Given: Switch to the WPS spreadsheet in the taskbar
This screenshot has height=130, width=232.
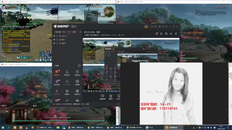Looking at the screenshot, I should click(45, 127).
